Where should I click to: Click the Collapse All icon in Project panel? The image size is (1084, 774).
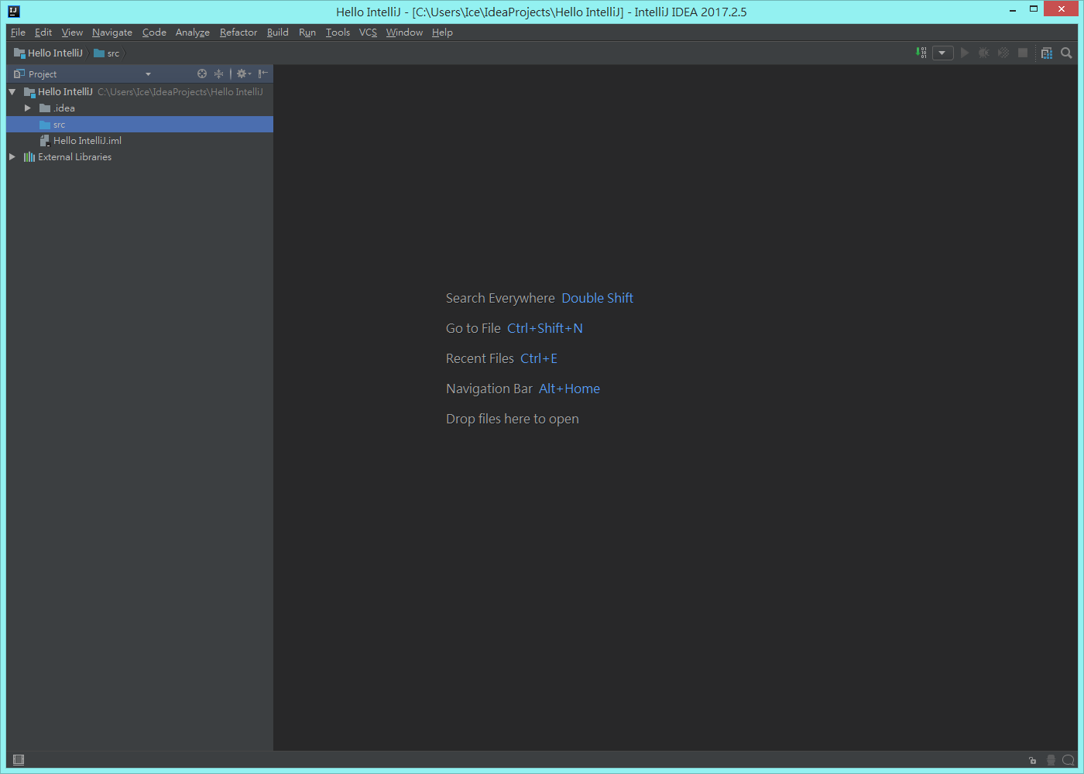[x=219, y=74]
